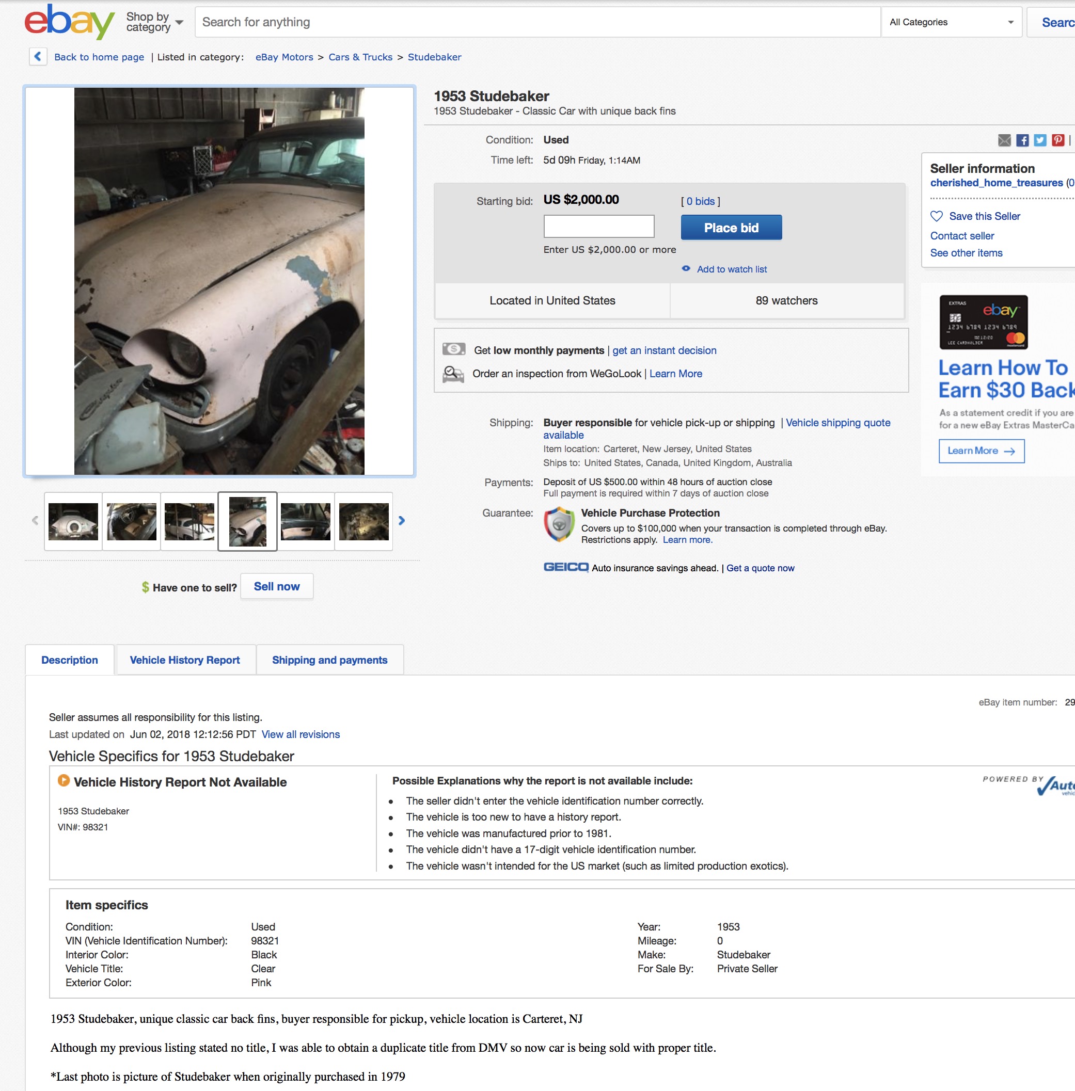Click previous thumbnails arrow
Image resolution: width=1075 pixels, height=1091 pixels.
[x=35, y=520]
